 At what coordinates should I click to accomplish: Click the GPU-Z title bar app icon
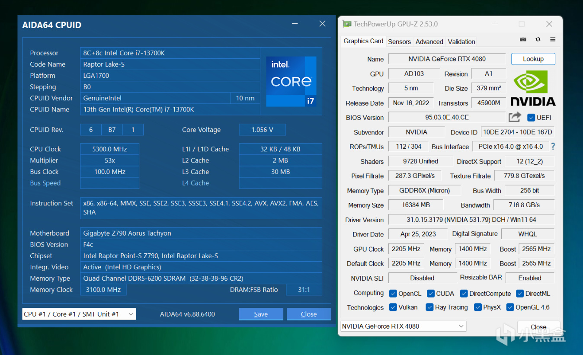pos(347,24)
